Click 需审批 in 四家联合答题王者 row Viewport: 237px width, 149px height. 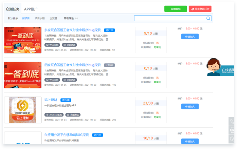pos(157,82)
